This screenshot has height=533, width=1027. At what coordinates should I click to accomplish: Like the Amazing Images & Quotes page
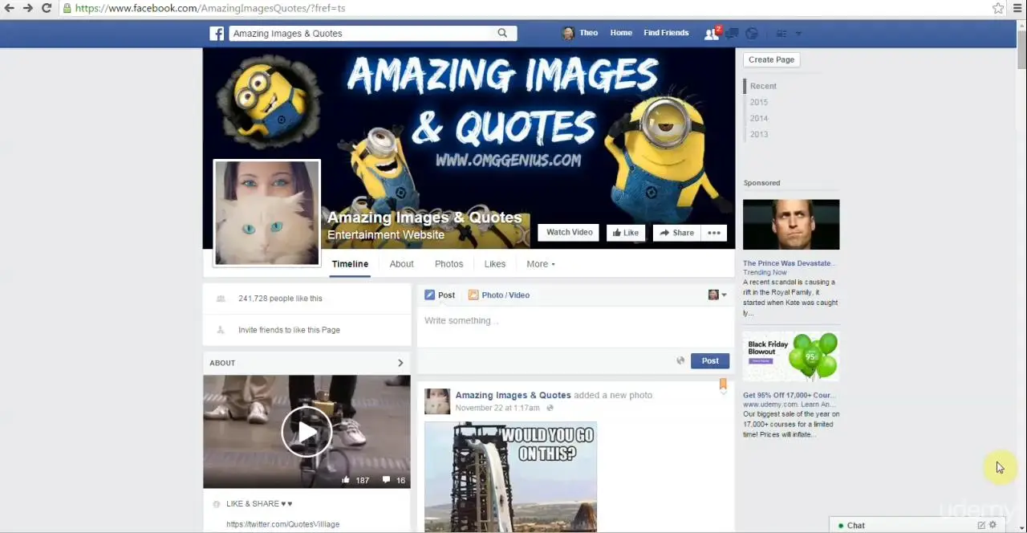[x=626, y=233]
